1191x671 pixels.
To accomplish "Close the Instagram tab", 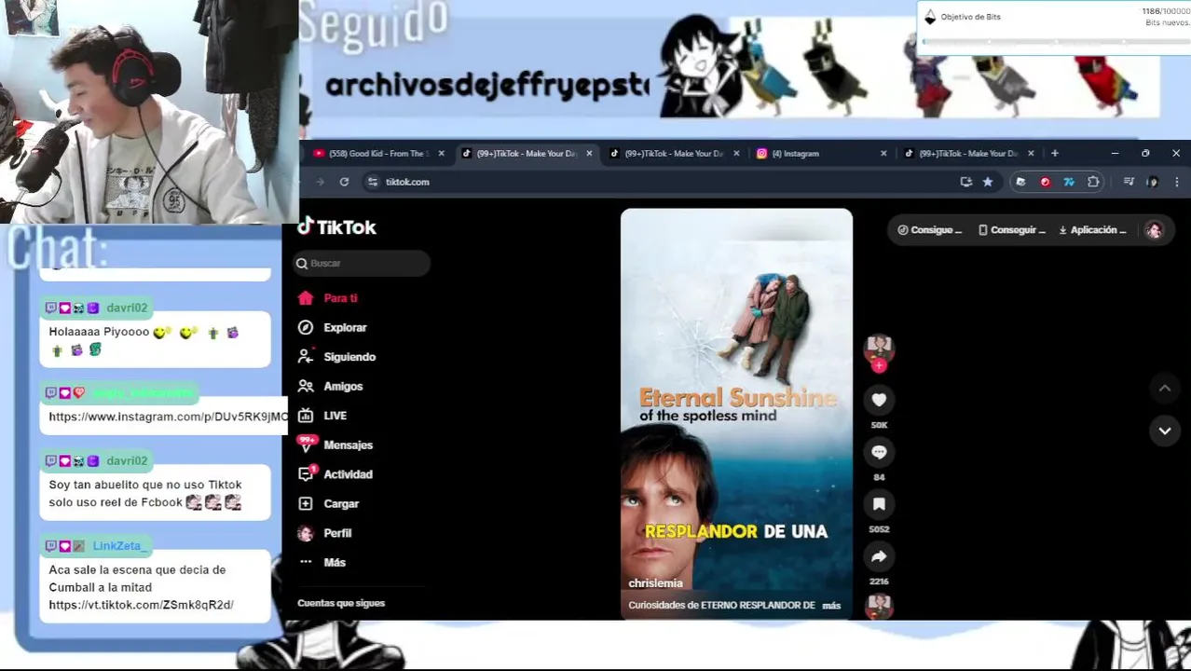I will (x=883, y=154).
